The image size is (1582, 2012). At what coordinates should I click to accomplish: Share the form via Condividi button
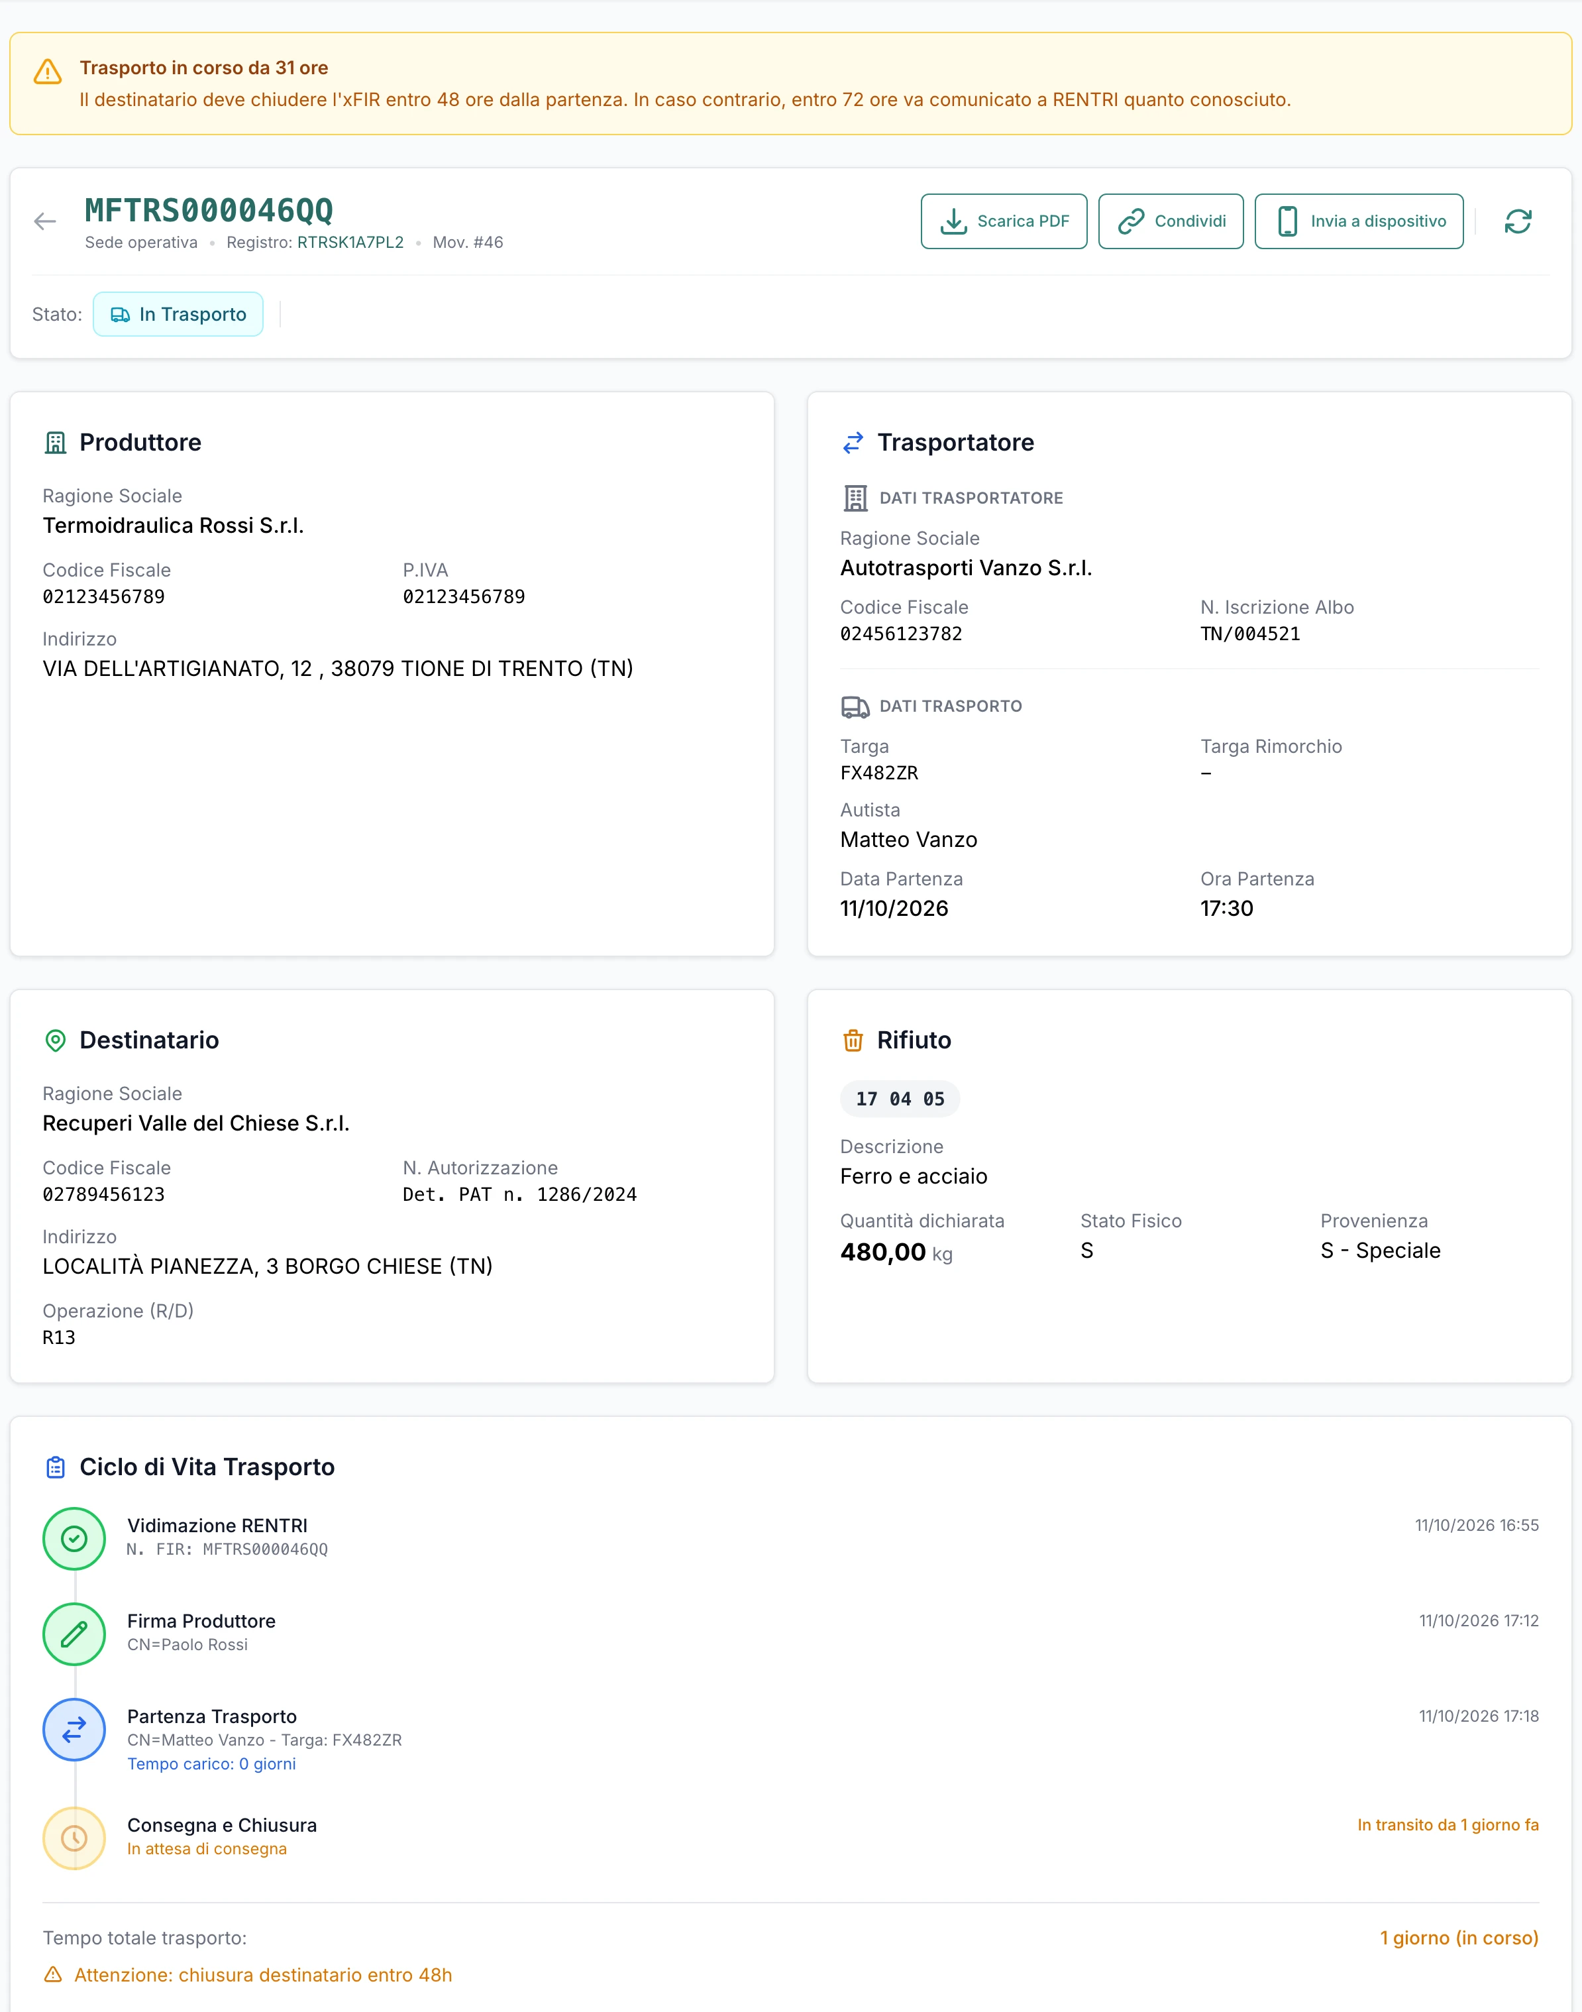coord(1171,221)
